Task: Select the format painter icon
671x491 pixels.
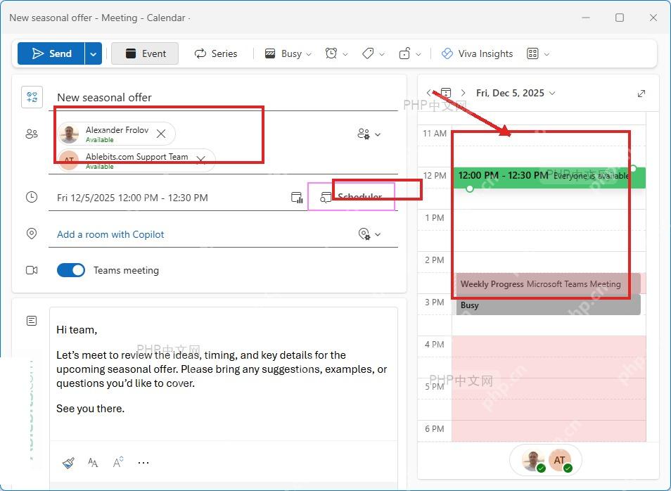Action: tap(68, 463)
